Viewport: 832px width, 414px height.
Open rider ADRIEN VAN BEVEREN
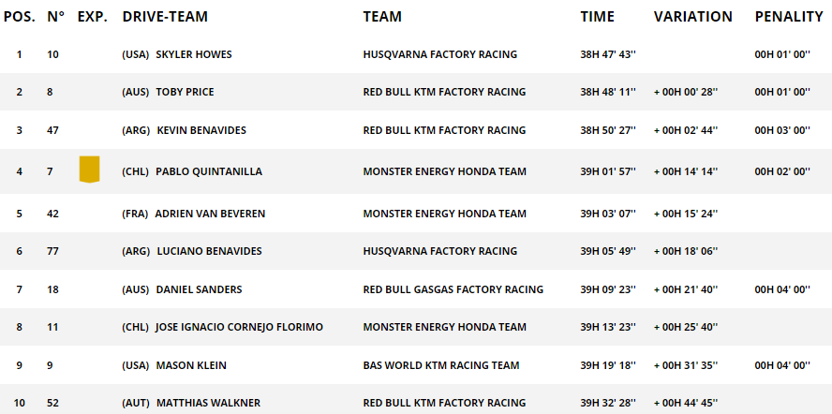tap(210, 214)
